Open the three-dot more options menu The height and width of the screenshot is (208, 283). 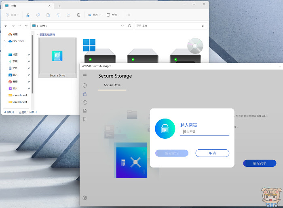click(x=128, y=15)
